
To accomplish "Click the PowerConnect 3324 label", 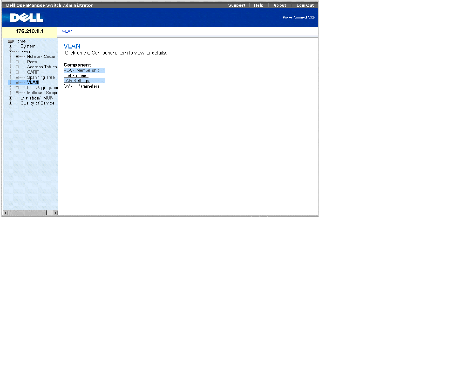I will point(299,17).
